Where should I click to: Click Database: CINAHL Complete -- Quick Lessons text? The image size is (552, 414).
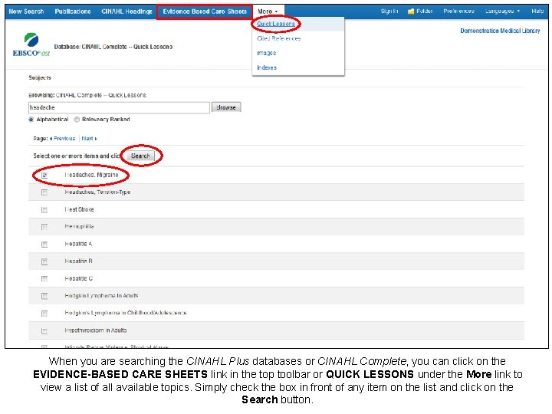click(113, 47)
